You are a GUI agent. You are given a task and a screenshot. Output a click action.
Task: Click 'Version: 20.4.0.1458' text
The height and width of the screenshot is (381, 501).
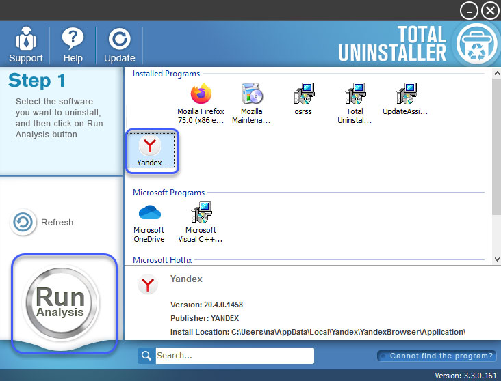[x=207, y=305]
